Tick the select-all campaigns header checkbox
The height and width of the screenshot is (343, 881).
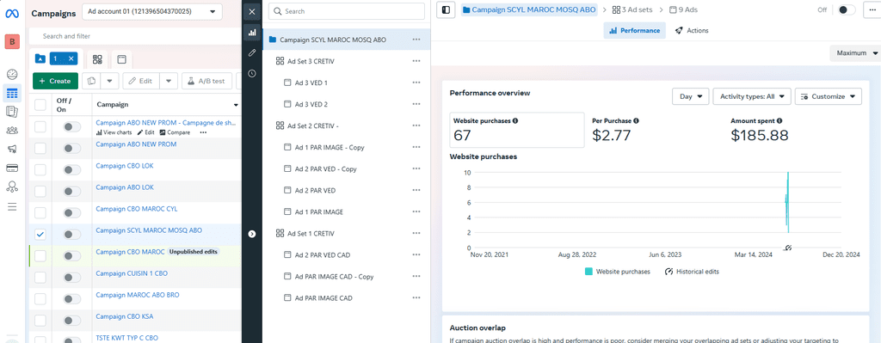[40, 104]
